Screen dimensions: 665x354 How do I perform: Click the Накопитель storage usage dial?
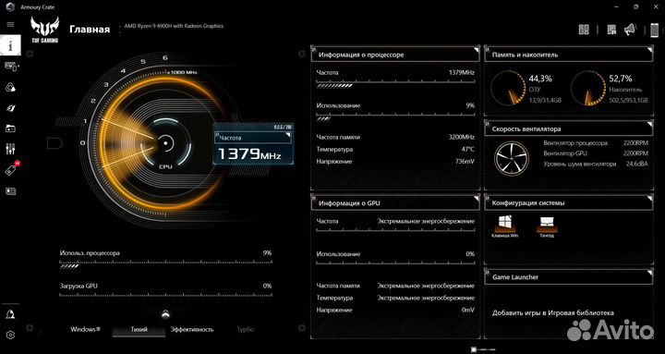587,89
